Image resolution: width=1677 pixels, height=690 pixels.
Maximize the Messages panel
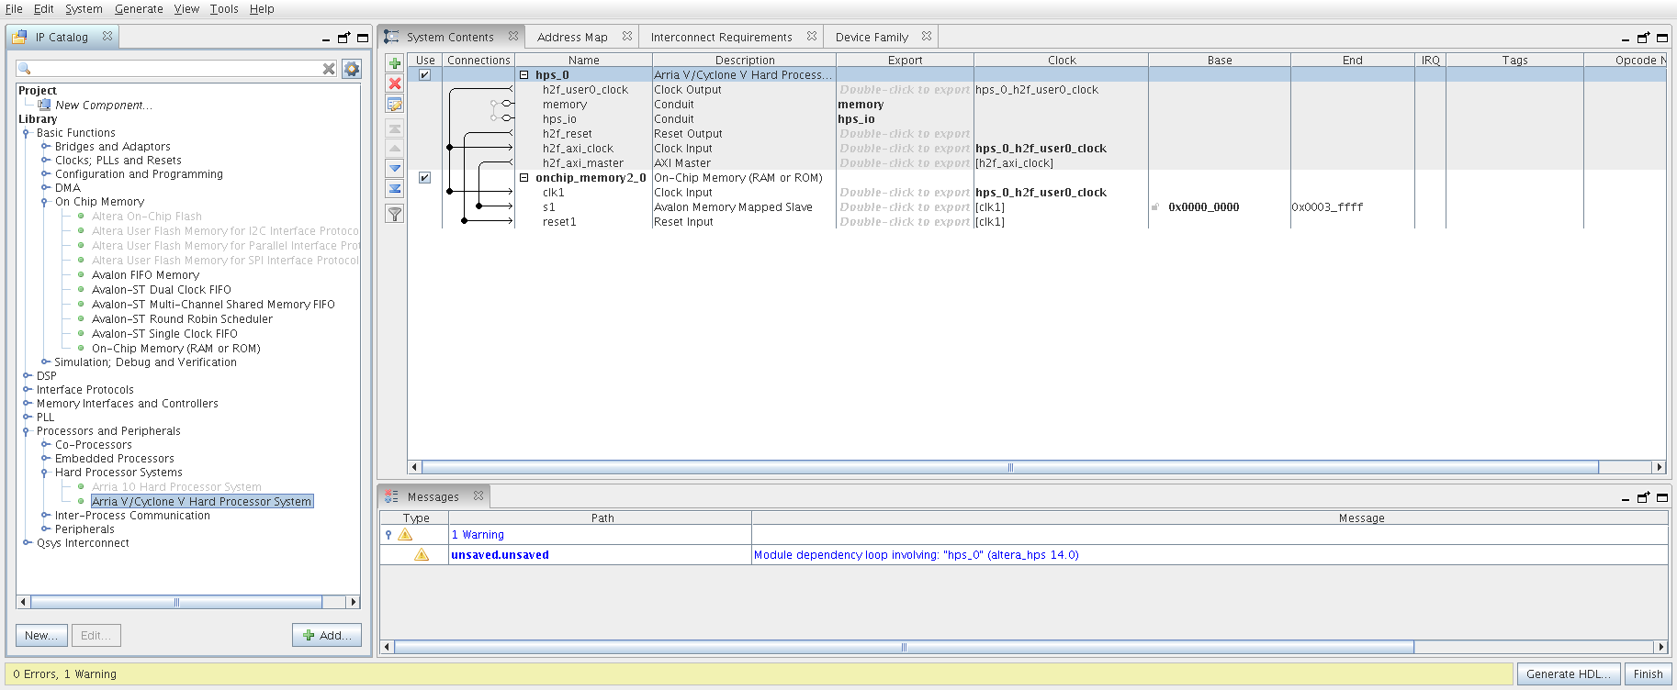(1661, 497)
